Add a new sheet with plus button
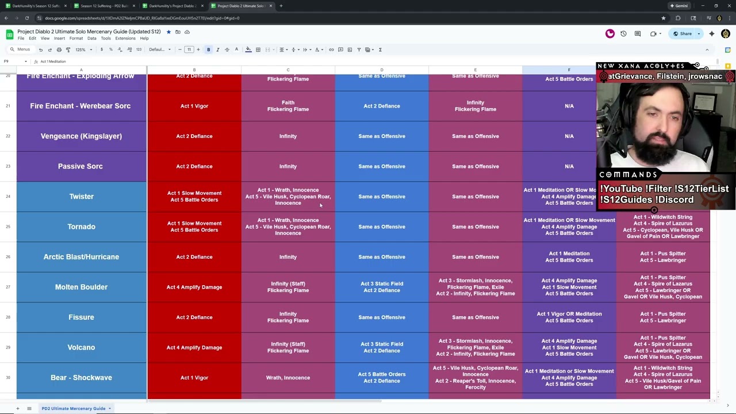Image resolution: width=736 pixels, height=414 pixels. coord(17,408)
